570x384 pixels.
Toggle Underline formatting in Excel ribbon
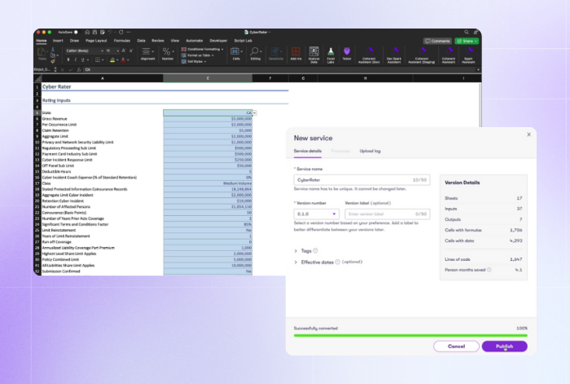[82, 60]
